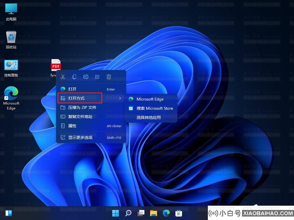
Task: Select the 控制面板 desktop icon
Action: [11, 68]
